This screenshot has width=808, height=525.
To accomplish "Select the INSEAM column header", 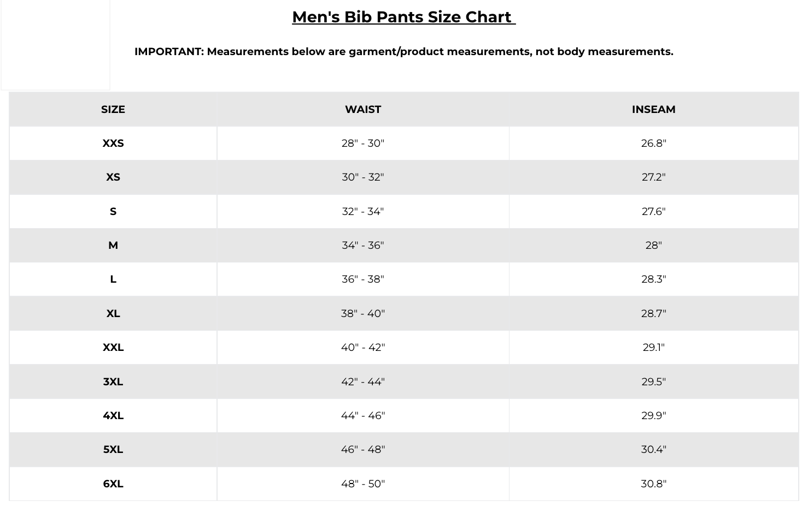I will point(653,109).
